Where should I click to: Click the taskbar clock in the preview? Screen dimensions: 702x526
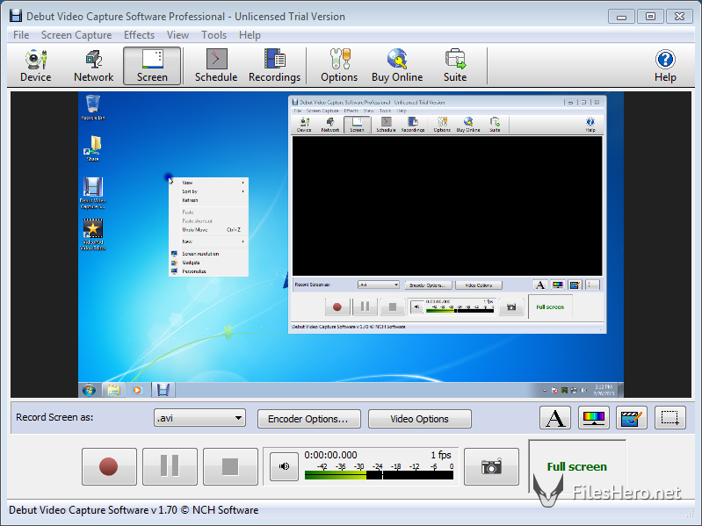[604, 390]
